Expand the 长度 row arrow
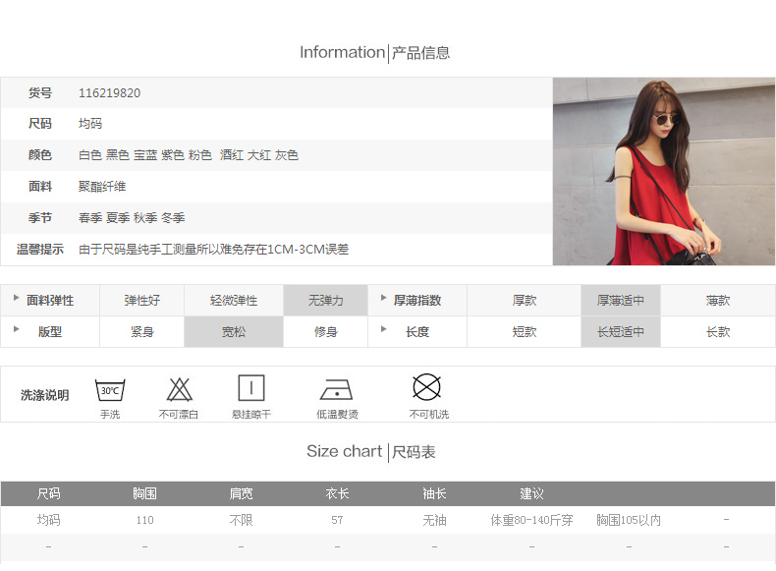 384,329
